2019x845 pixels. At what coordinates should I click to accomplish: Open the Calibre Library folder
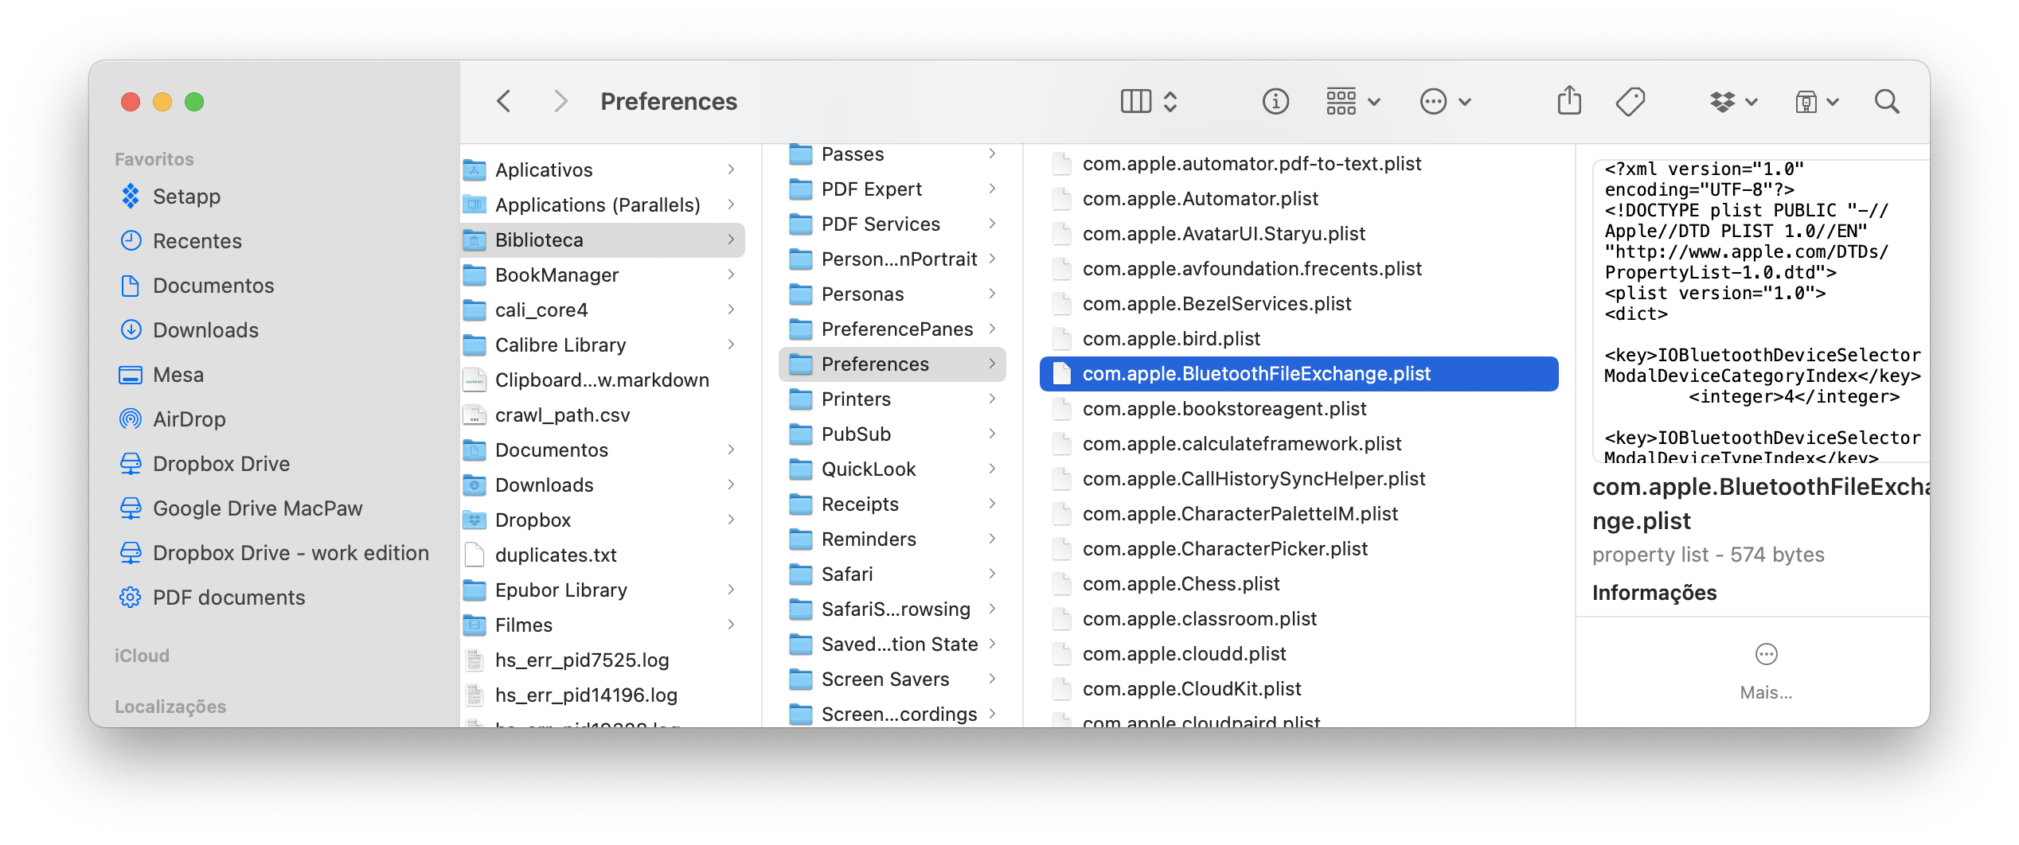point(560,345)
